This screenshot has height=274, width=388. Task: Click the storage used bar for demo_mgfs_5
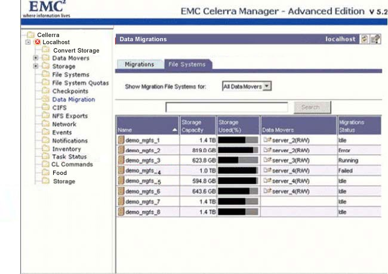pyautogui.click(x=238, y=181)
